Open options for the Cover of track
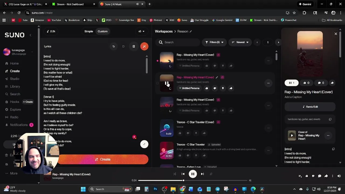The image size is (345, 194). [x=328, y=136]
